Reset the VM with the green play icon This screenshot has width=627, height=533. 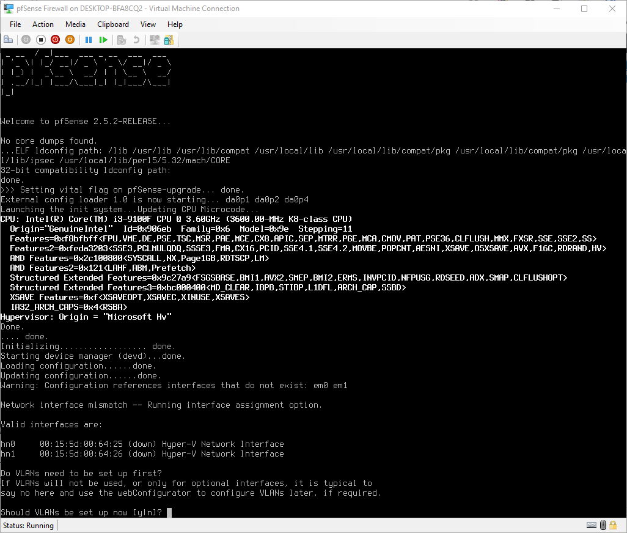[x=103, y=40]
